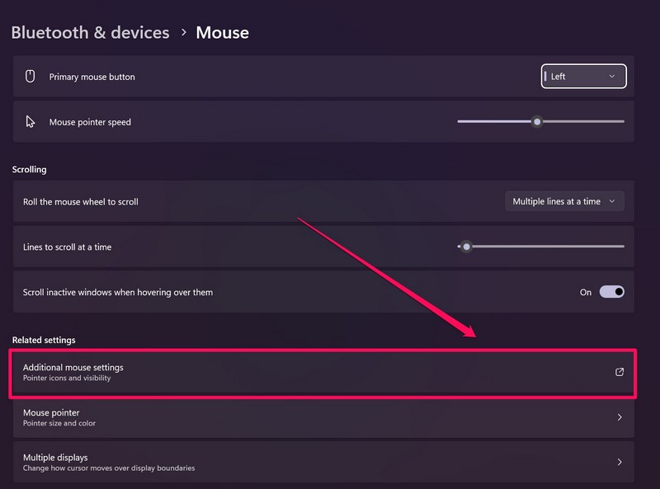660x489 pixels.
Task: Go back to Bluetooth & devices
Action: tap(91, 33)
